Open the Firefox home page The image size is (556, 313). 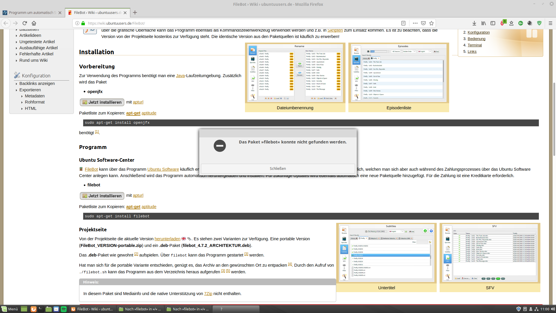coord(34,23)
